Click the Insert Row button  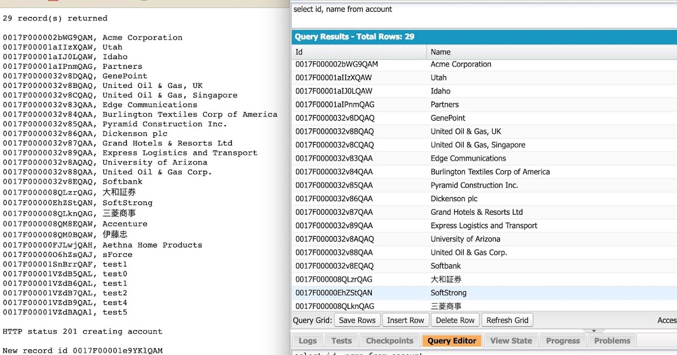(x=405, y=320)
